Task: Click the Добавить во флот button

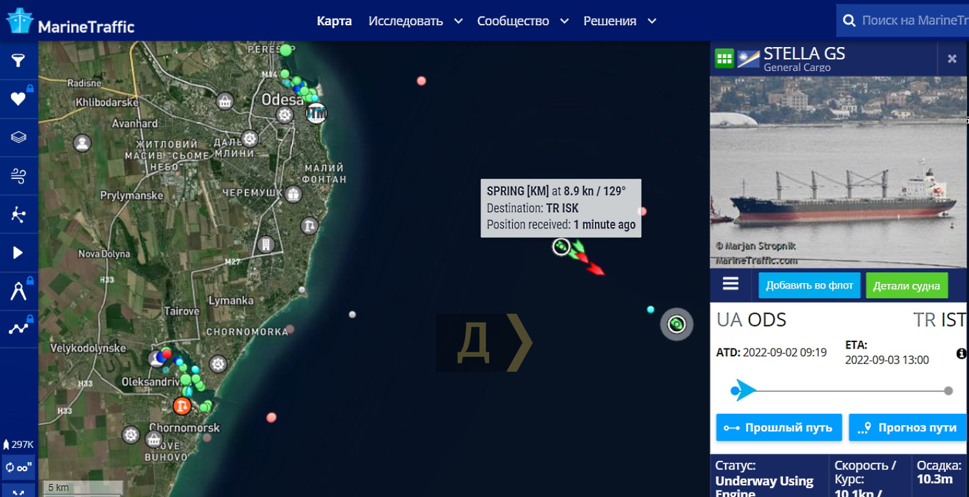Action: click(x=809, y=285)
